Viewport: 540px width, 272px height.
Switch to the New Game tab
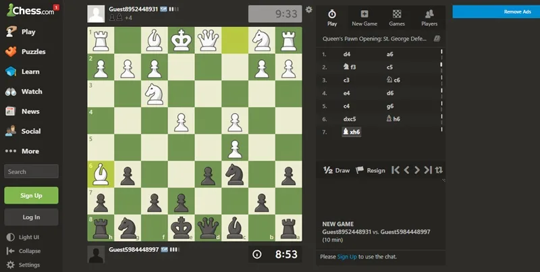[364, 18]
